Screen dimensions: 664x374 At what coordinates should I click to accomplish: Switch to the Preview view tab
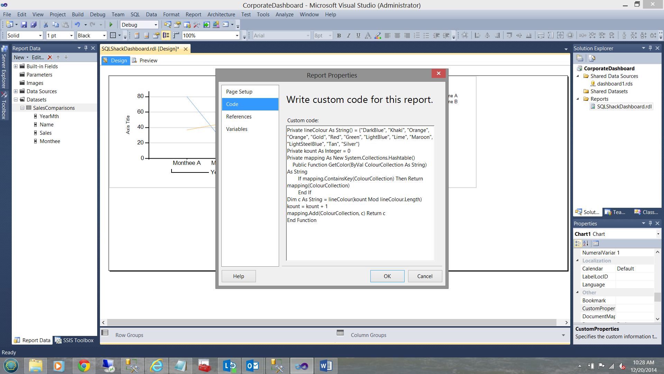click(148, 61)
